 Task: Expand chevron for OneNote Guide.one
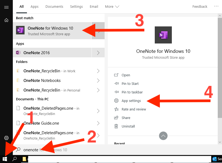click(98, 123)
